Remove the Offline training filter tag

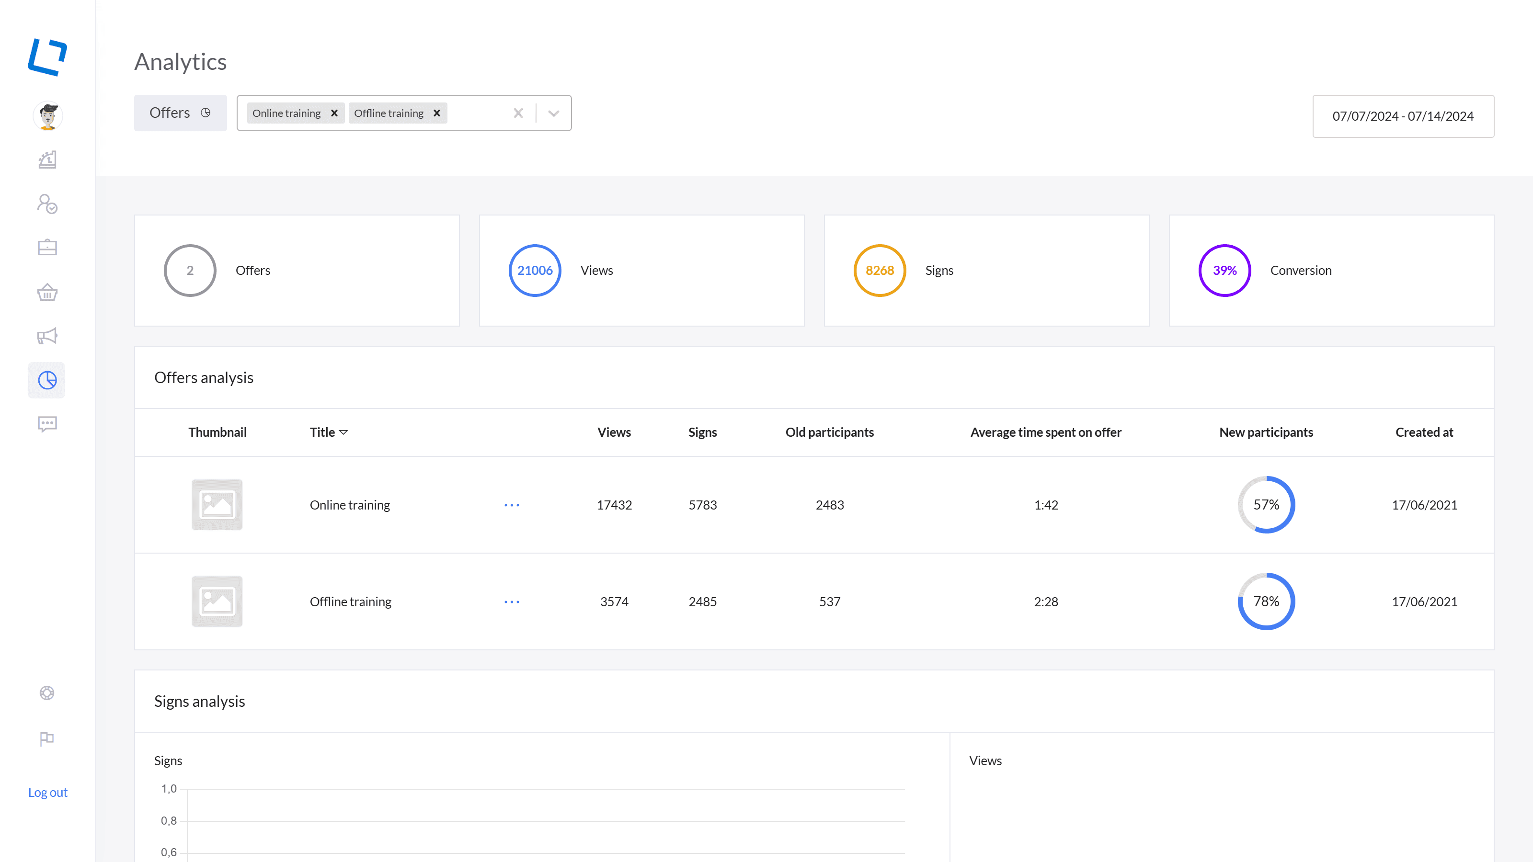coord(437,113)
